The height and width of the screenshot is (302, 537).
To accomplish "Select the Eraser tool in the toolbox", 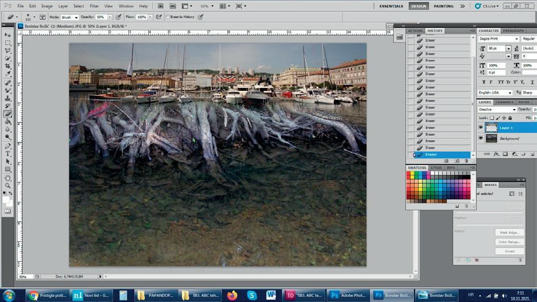I will pos(7,114).
